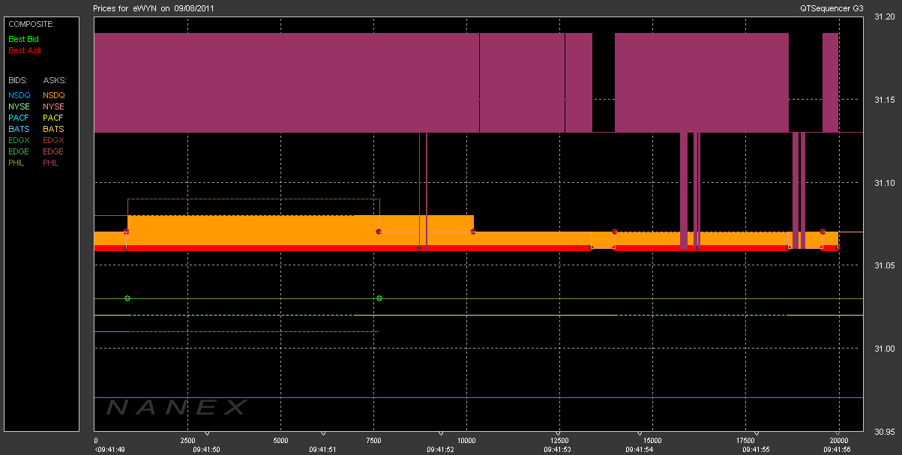Click the triangle tick marker above 09:41:51
The image size is (902, 455).
click(323, 434)
